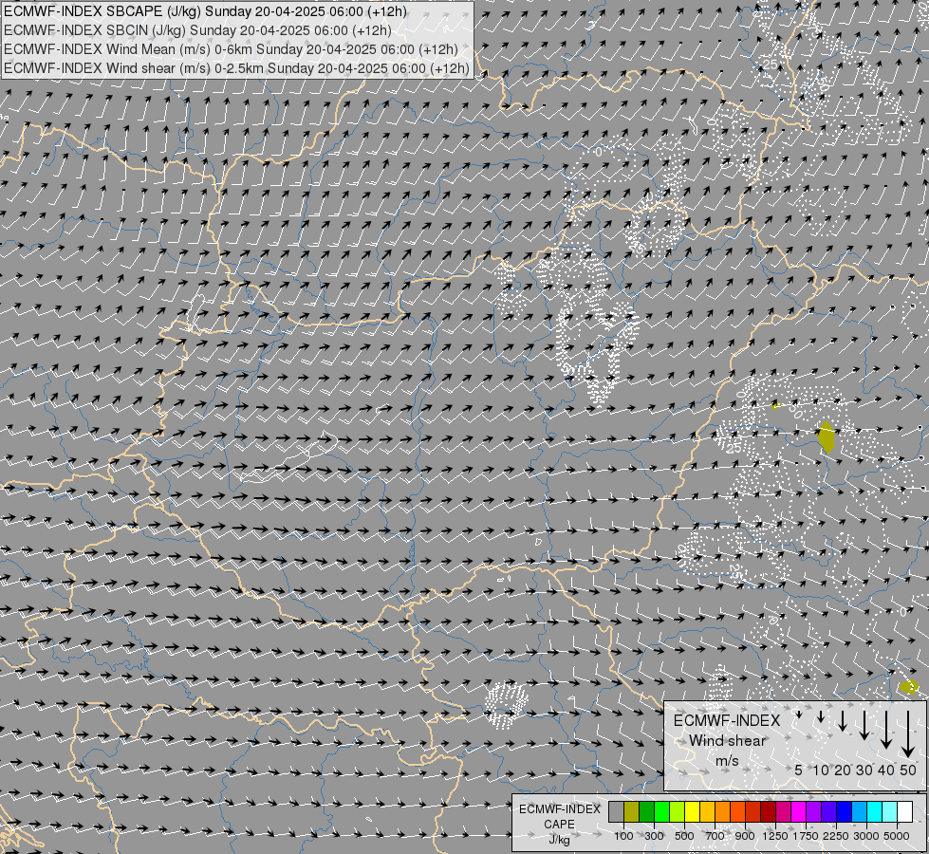Click the '40' wind shear legend label
Image resolution: width=929 pixels, height=854 pixels.
885,770
